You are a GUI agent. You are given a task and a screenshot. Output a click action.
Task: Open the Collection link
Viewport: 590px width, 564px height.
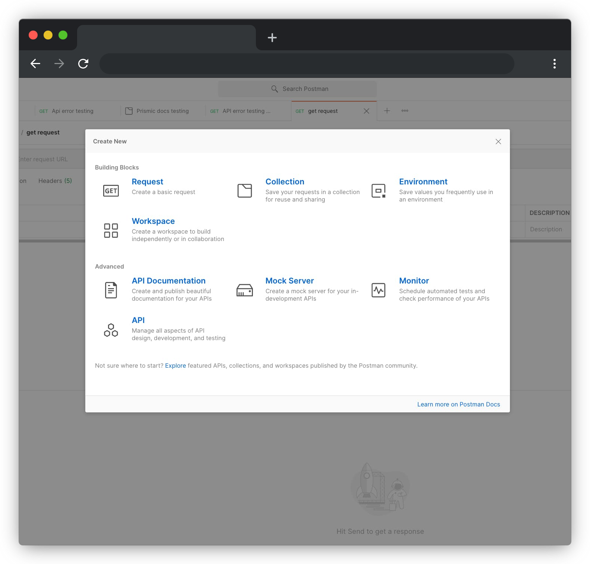pyautogui.click(x=285, y=182)
